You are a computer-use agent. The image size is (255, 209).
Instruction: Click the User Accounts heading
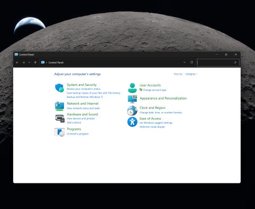150,85
